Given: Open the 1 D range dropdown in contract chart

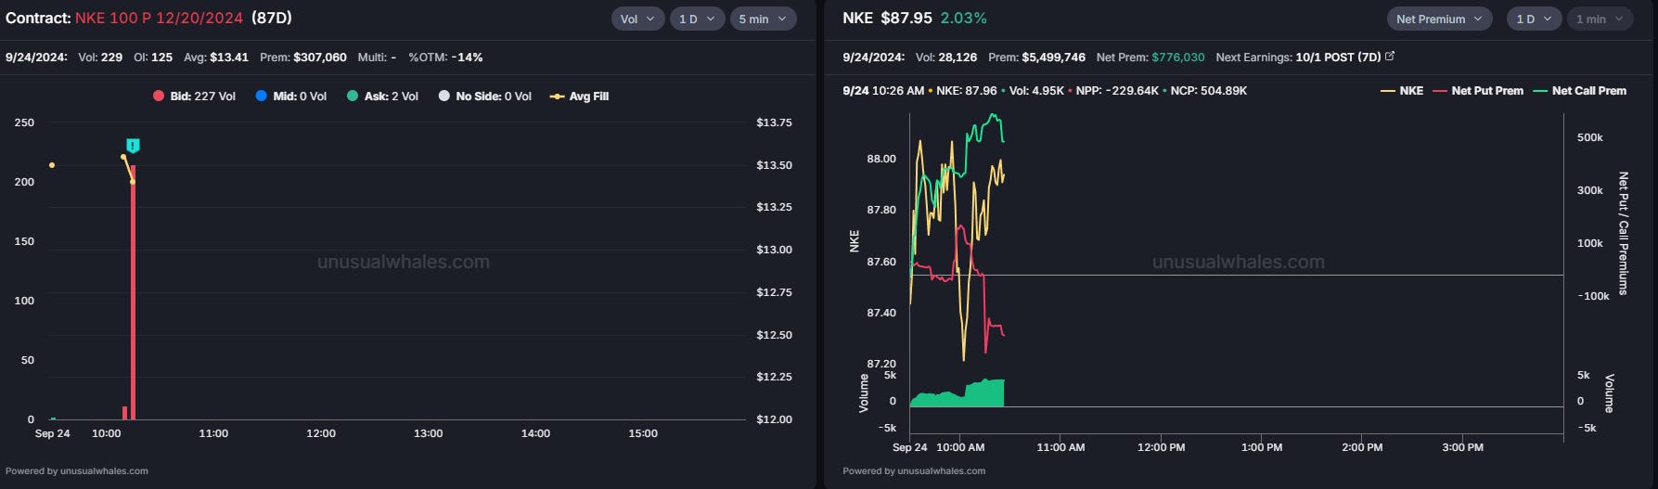Looking at the screenshot, I should coord(697,19).
